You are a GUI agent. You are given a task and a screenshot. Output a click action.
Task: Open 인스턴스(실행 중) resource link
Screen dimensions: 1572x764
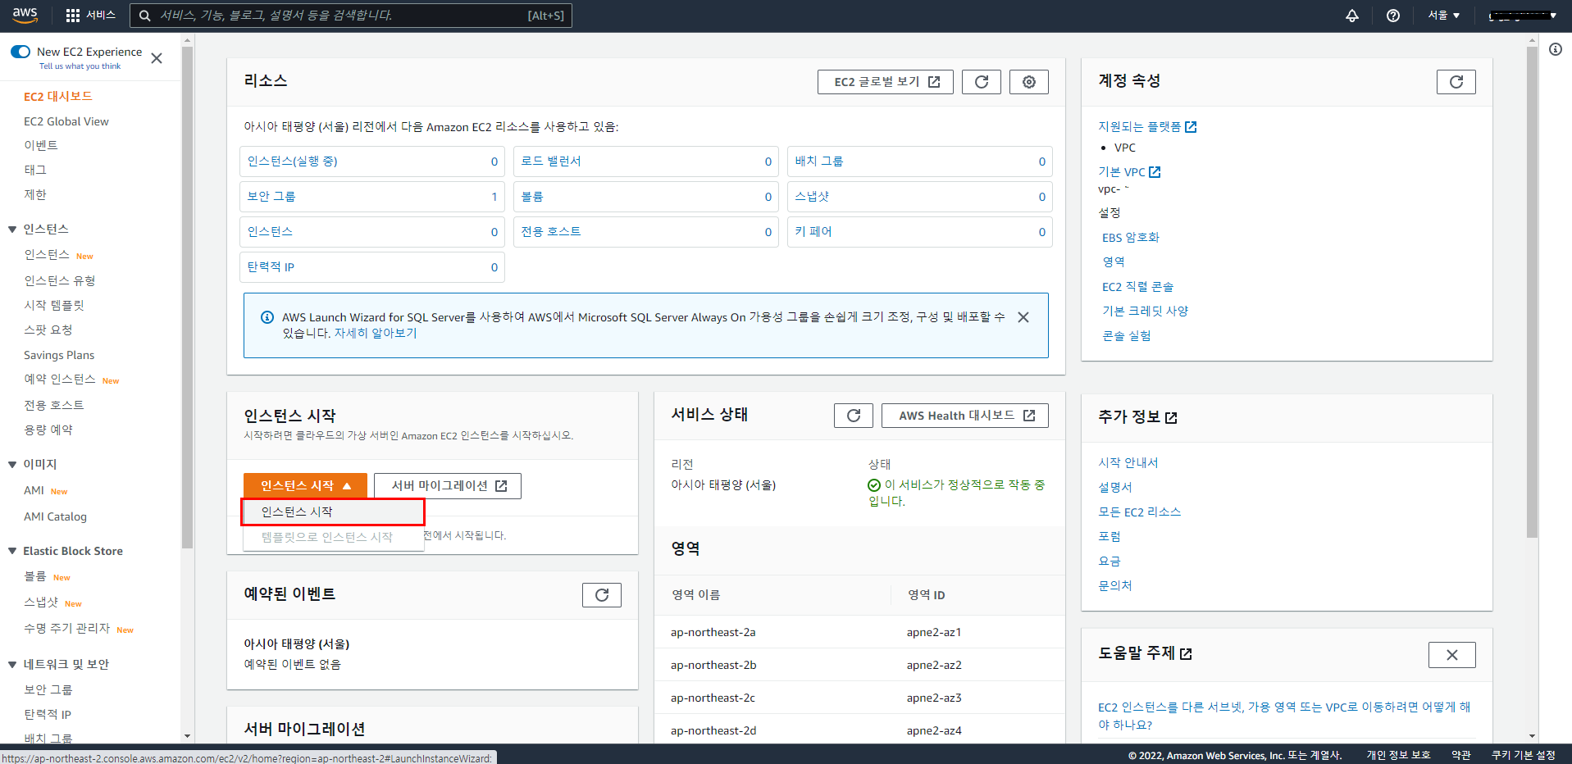[x=293, y=161]
